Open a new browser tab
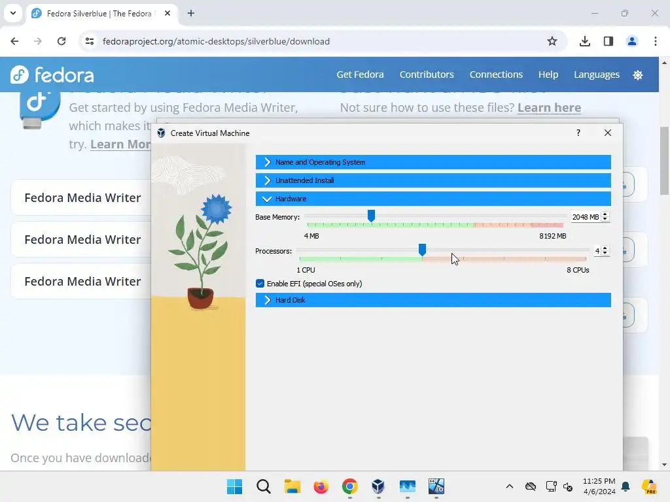This screenshot has width=670, height=502. click(x=191, y=13)
